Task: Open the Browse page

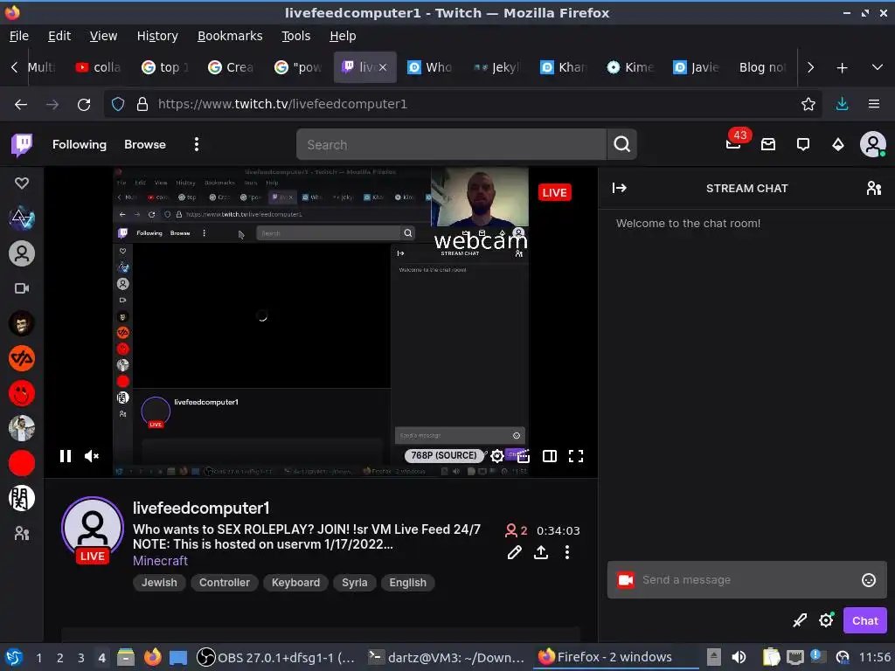Action: (145, 144)
